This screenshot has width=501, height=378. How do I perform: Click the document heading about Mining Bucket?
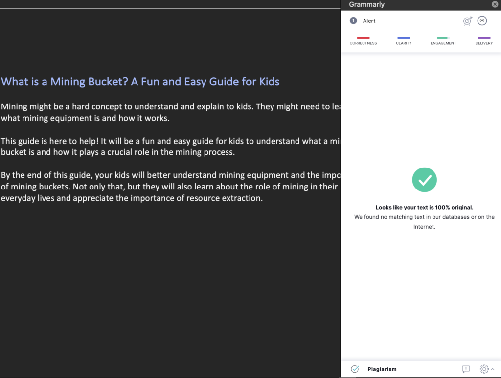[140, 82]
